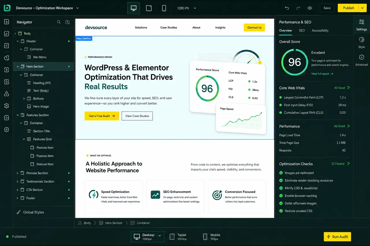Click the View Case Studies button
This screenshot has width=370, height=246.
137,116
